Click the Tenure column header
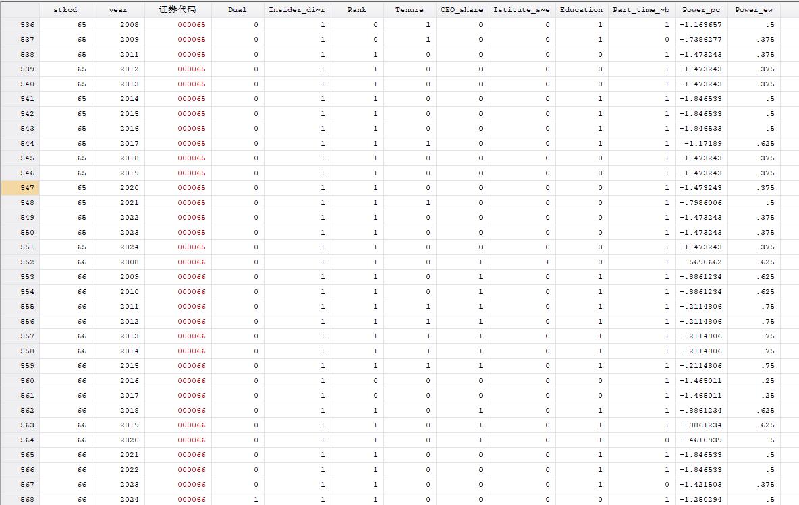 coord(409,9)
